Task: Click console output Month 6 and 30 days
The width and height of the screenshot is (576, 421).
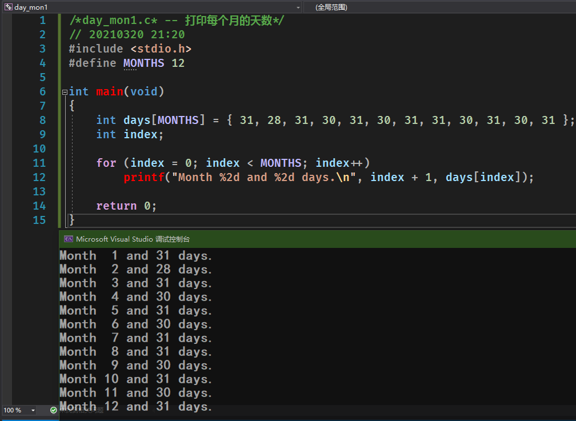Action: [x=136, y=324]
